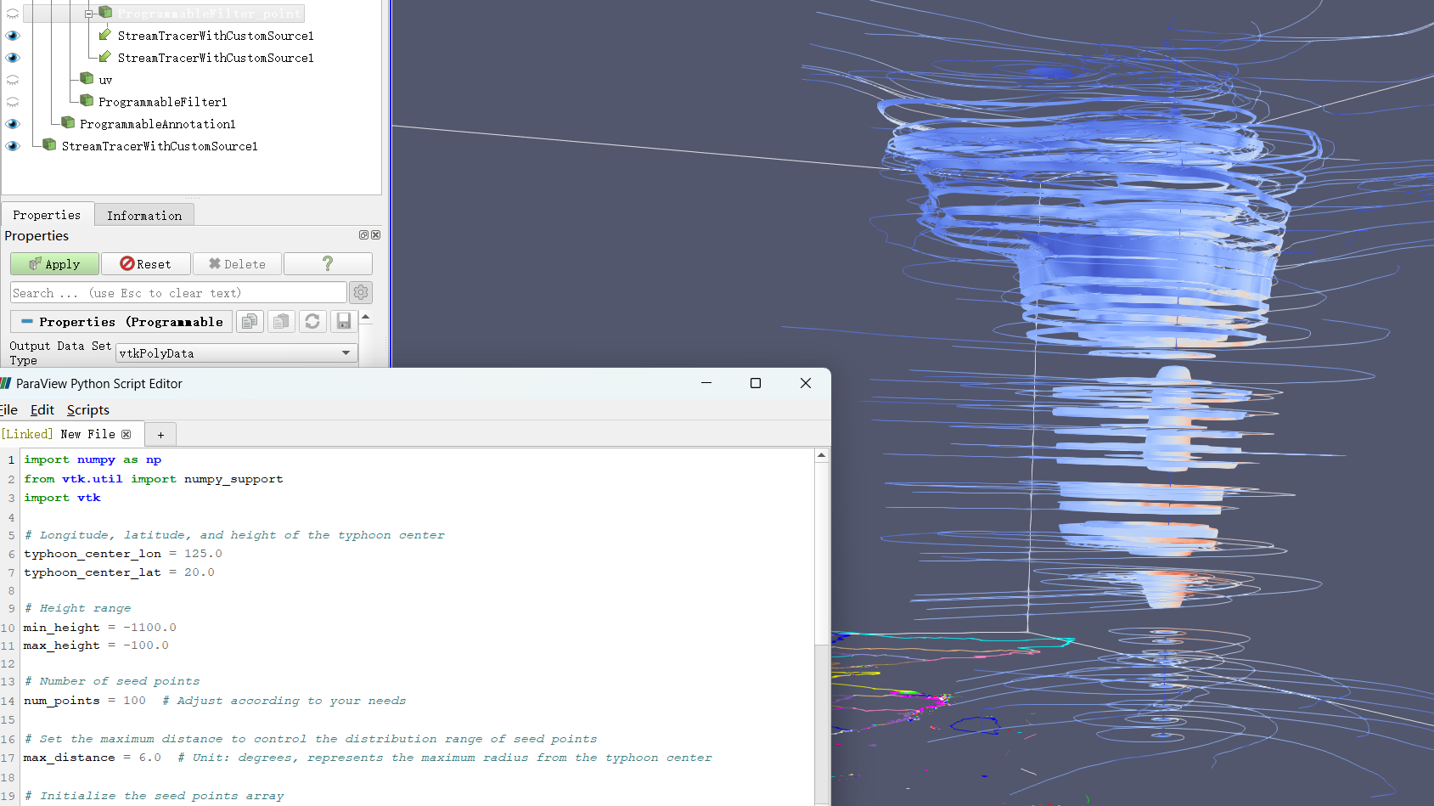Float the Properties panel
Screen dimensions: 1434x806
[x=363, y=235]
